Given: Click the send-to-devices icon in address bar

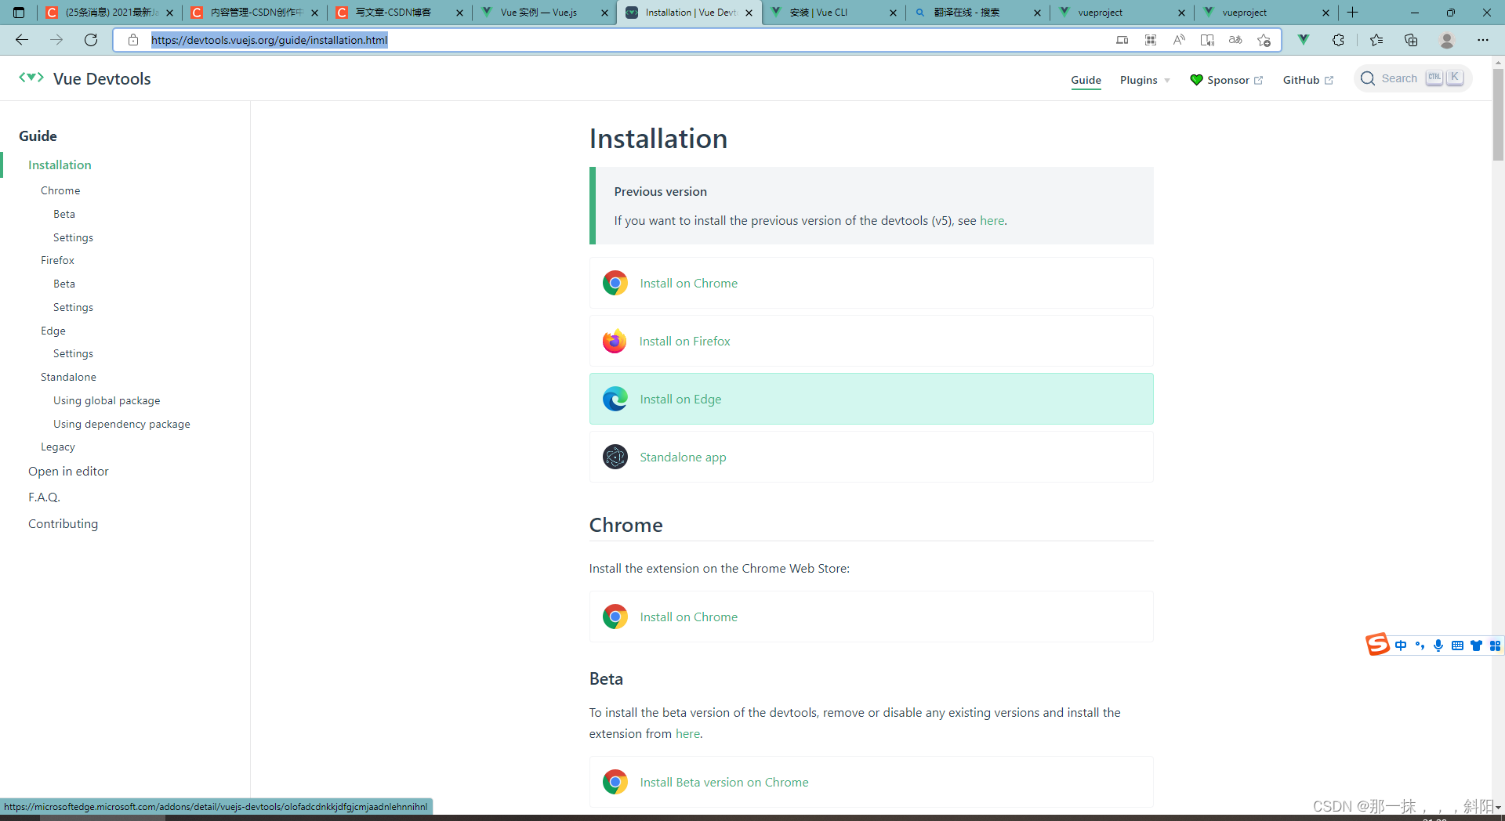Looking at the screenshot, I should 1122,40.
